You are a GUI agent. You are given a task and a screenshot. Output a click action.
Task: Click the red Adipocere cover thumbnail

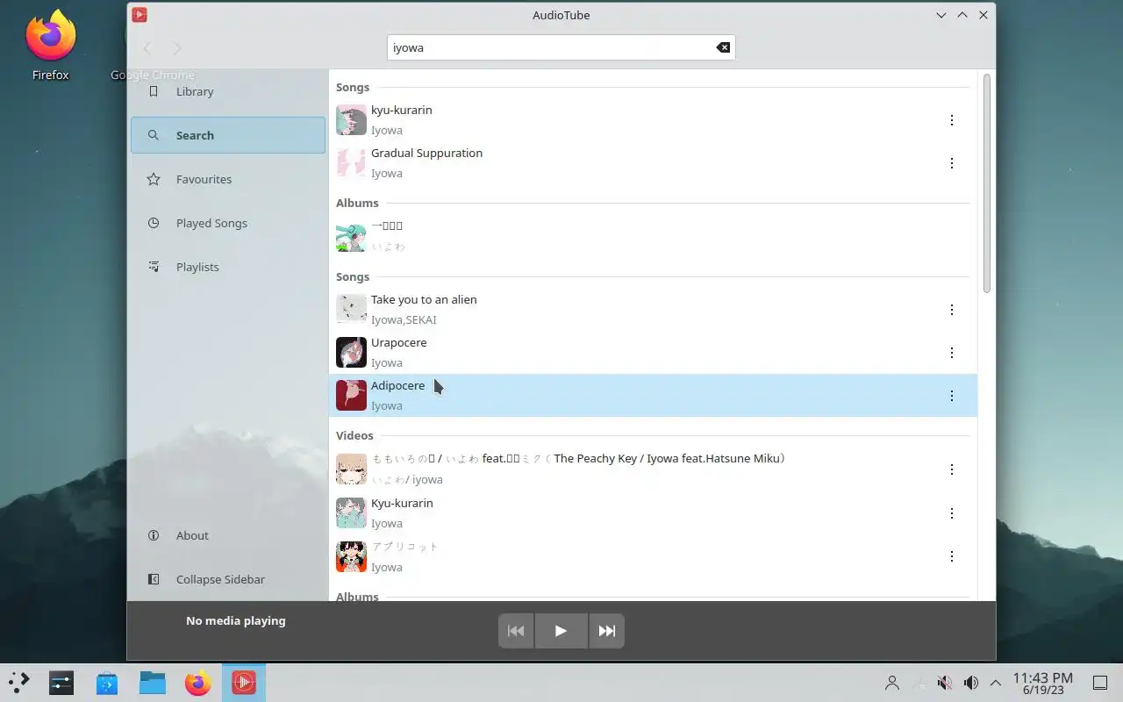[351, 395]
